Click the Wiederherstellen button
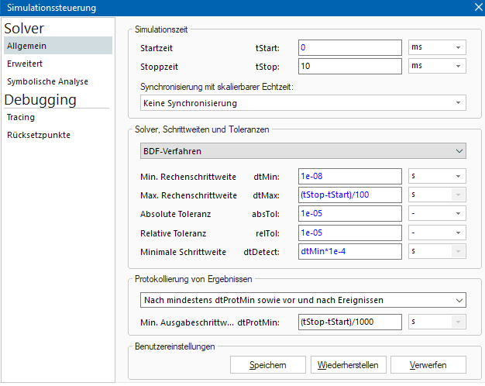The image size is (485, 386). [x=348, y=364]
